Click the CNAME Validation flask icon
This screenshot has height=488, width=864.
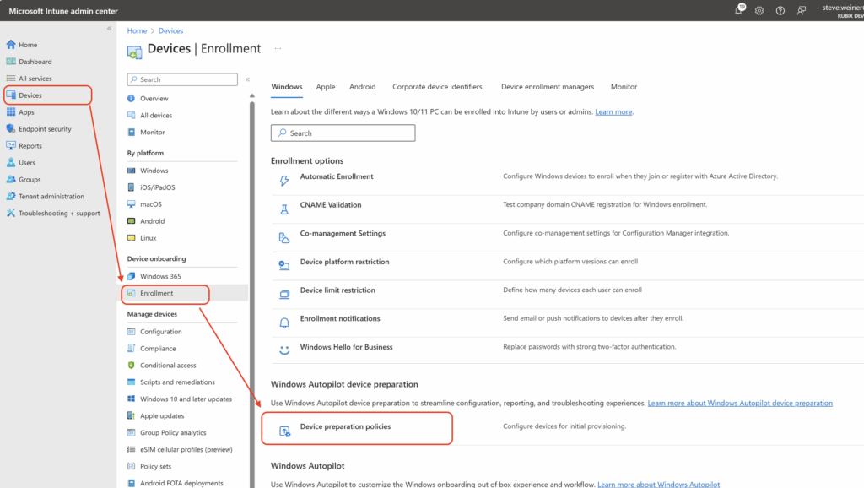pyautogui.click(x=284, y=209)
